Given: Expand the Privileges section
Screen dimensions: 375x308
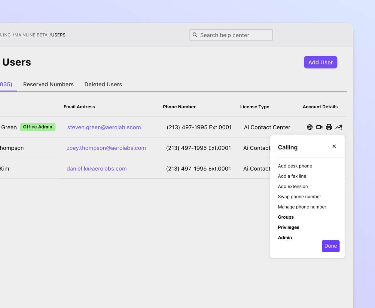Looking at the screenshot, I should (288, 227).
